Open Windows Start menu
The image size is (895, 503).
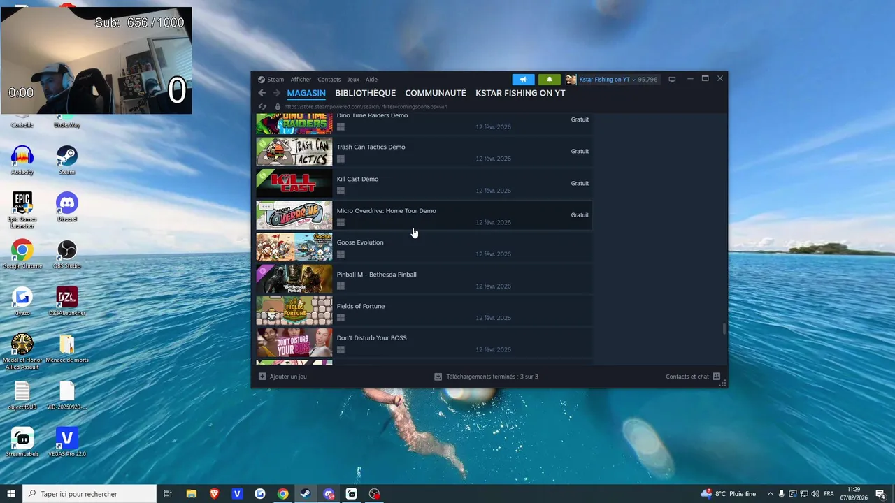11,494
